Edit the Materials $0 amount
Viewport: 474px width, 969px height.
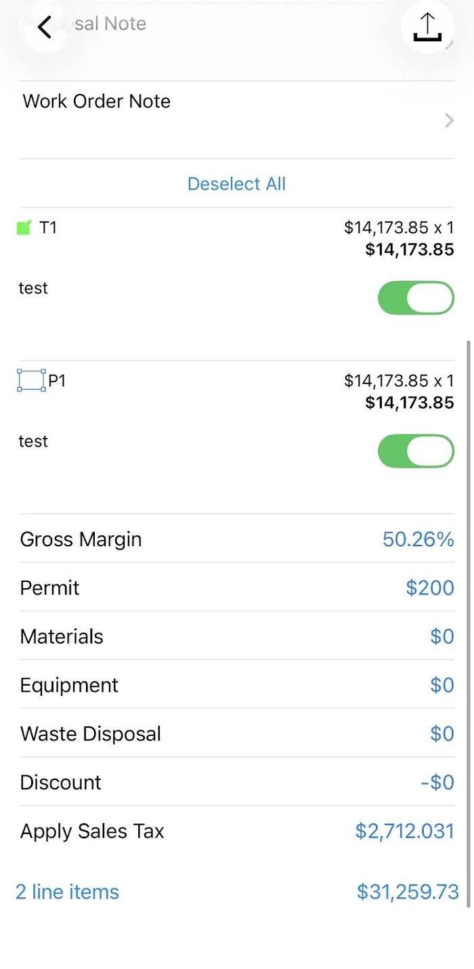442,636
